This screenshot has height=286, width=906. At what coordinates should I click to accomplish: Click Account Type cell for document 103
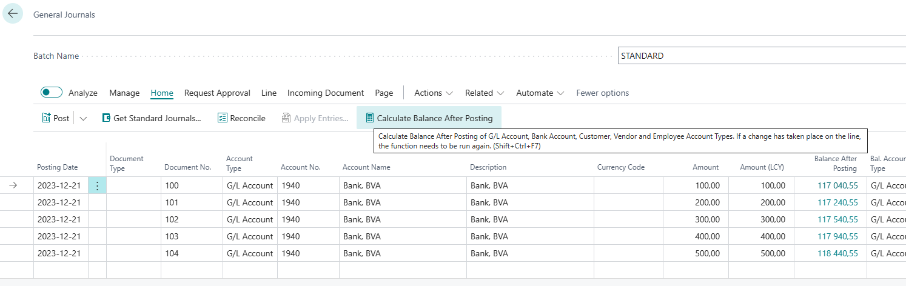(250, 236)
